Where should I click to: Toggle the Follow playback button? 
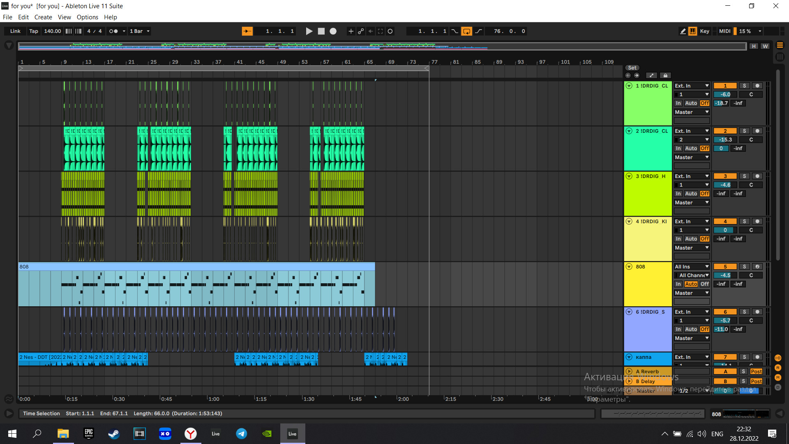tap(247, 31)
